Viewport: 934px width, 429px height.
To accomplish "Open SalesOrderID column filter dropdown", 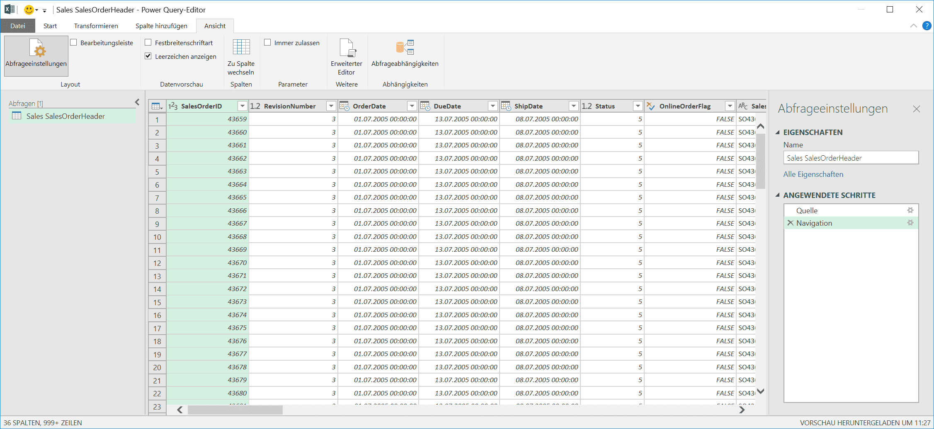I will coord(243,106).
